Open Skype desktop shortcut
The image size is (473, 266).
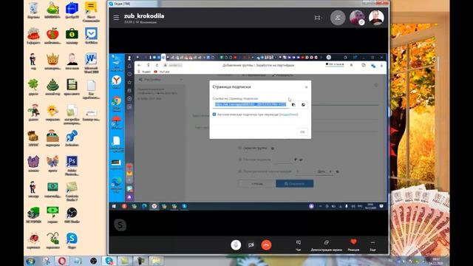(72, 240)
